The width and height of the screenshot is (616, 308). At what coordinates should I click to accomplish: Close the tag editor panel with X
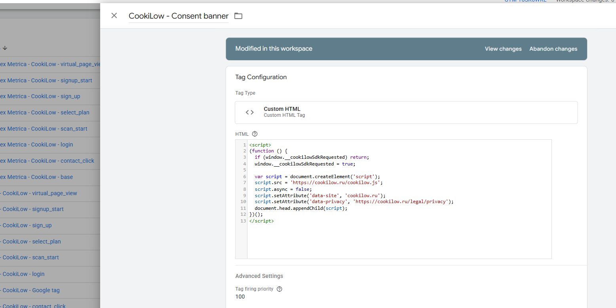tap(114, 16)
